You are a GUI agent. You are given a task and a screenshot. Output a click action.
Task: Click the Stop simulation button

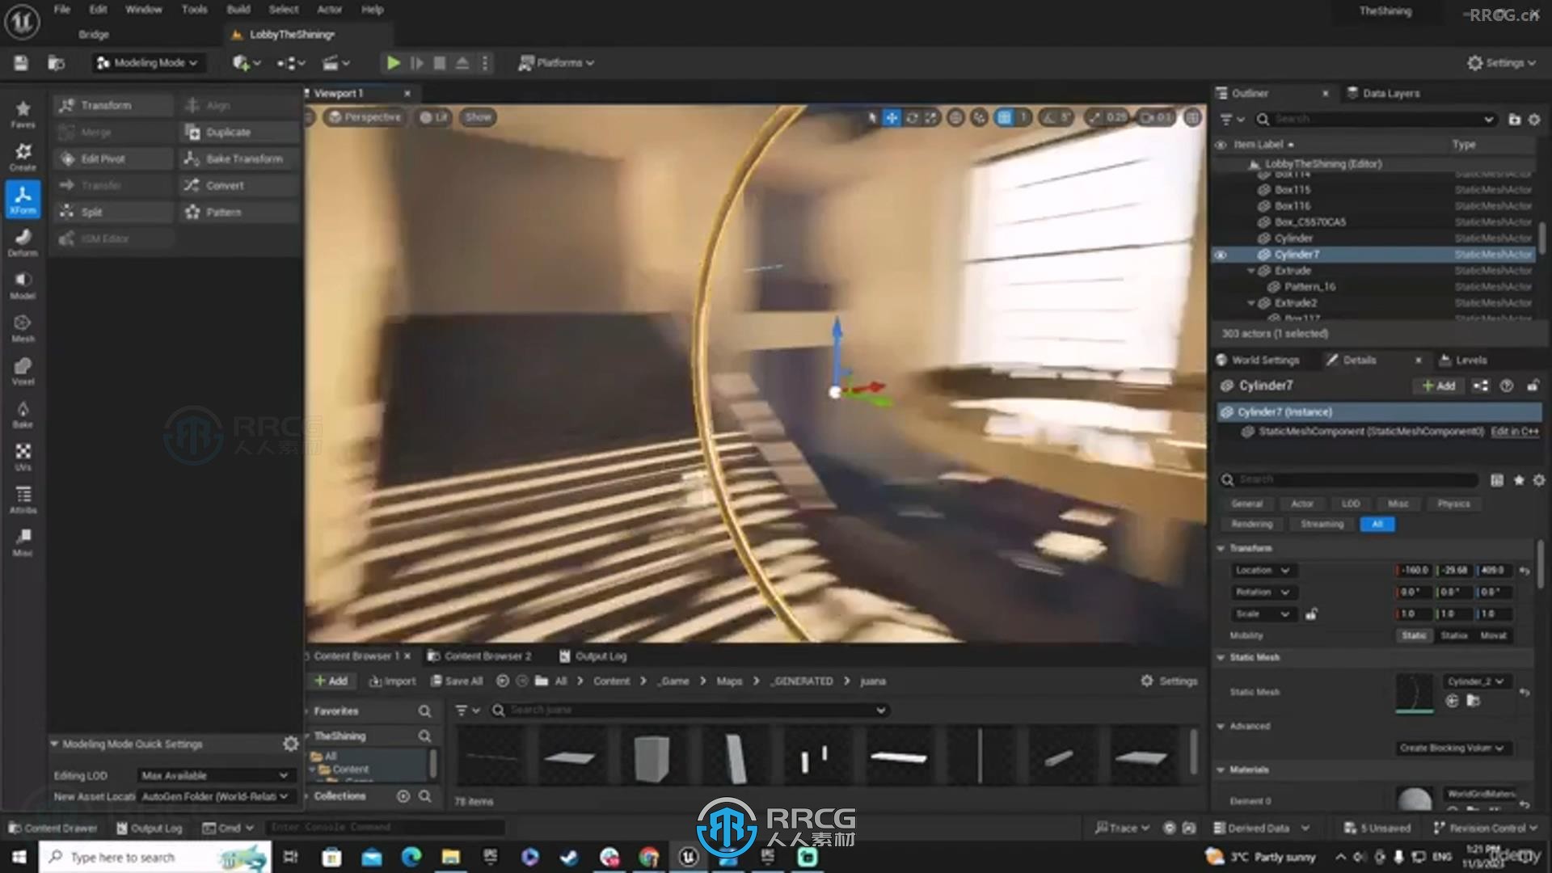pos(439,63)
